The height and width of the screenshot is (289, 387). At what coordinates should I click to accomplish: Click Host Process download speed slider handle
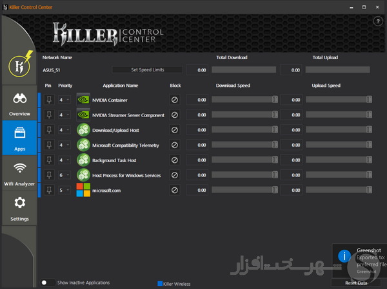pos(275,174)
